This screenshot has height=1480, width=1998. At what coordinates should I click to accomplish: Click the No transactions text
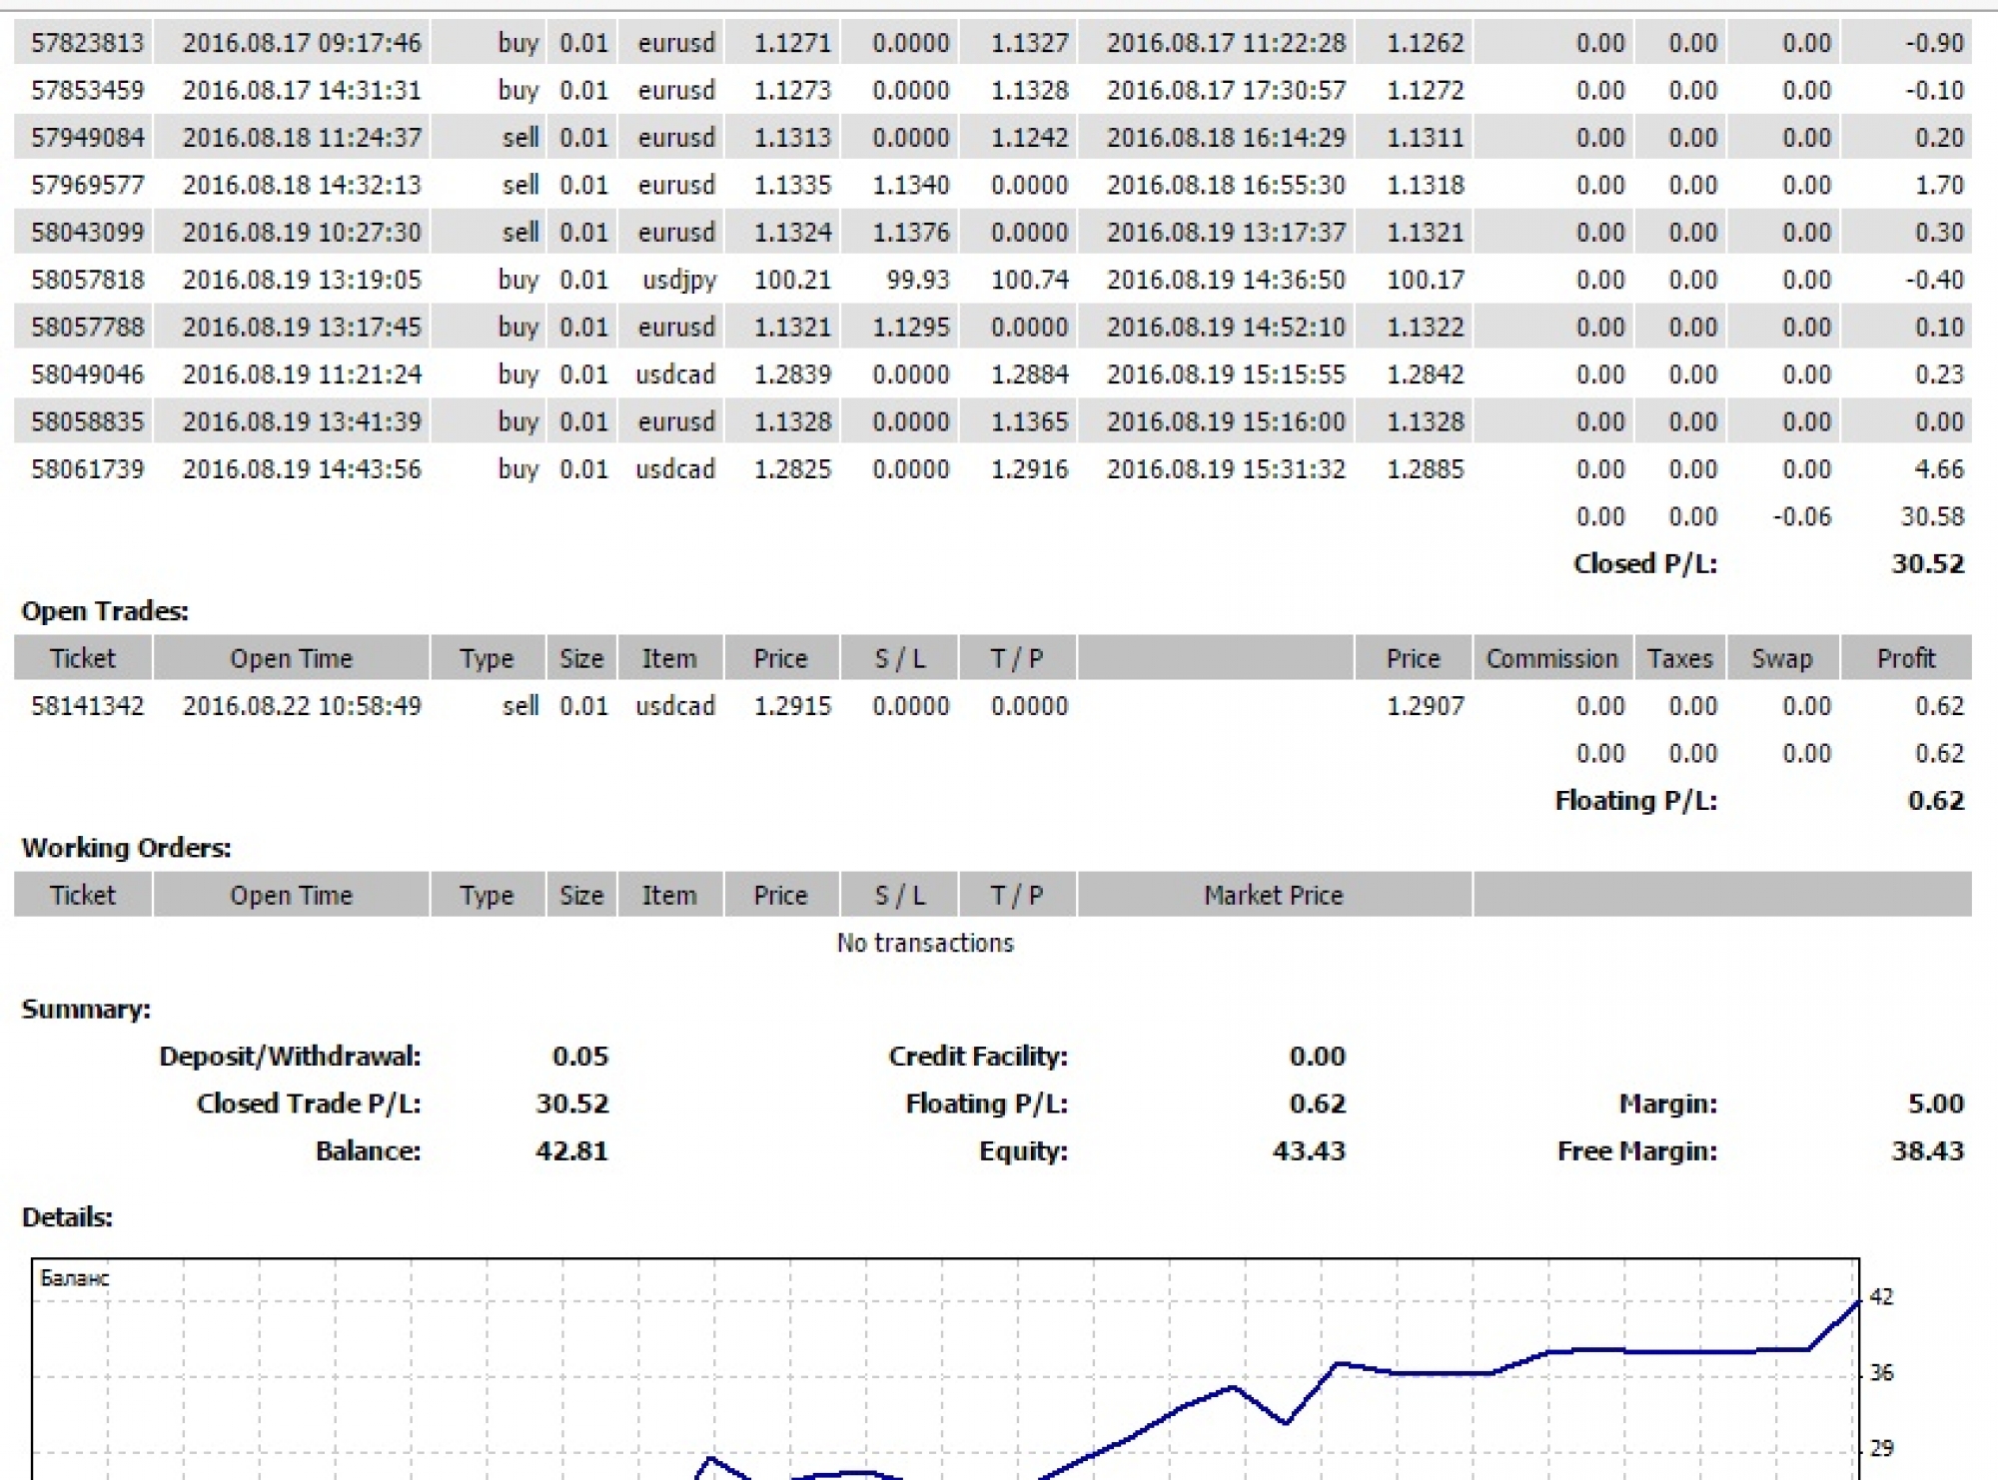click(x=925, y=943)
